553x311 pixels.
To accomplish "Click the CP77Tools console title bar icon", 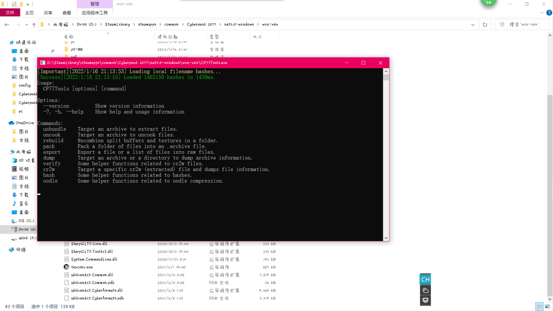I will pos(43,63).
